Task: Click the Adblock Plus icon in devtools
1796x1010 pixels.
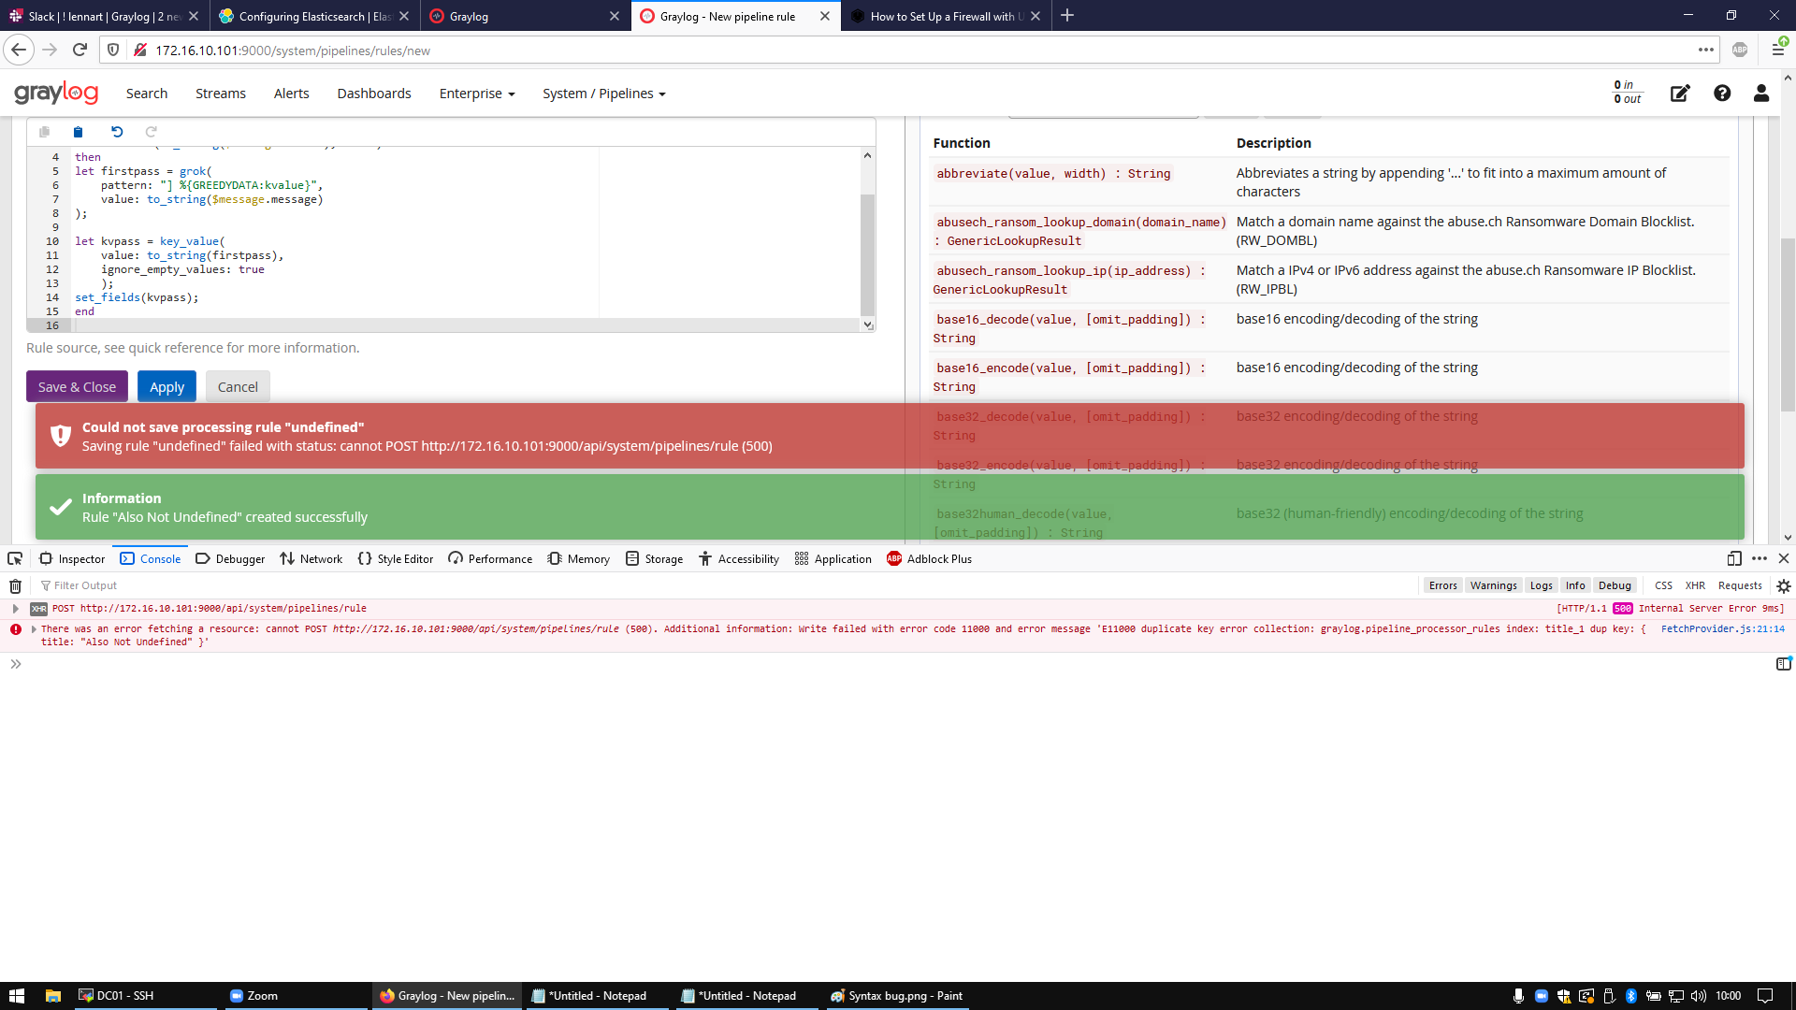Action: (893, 558)
